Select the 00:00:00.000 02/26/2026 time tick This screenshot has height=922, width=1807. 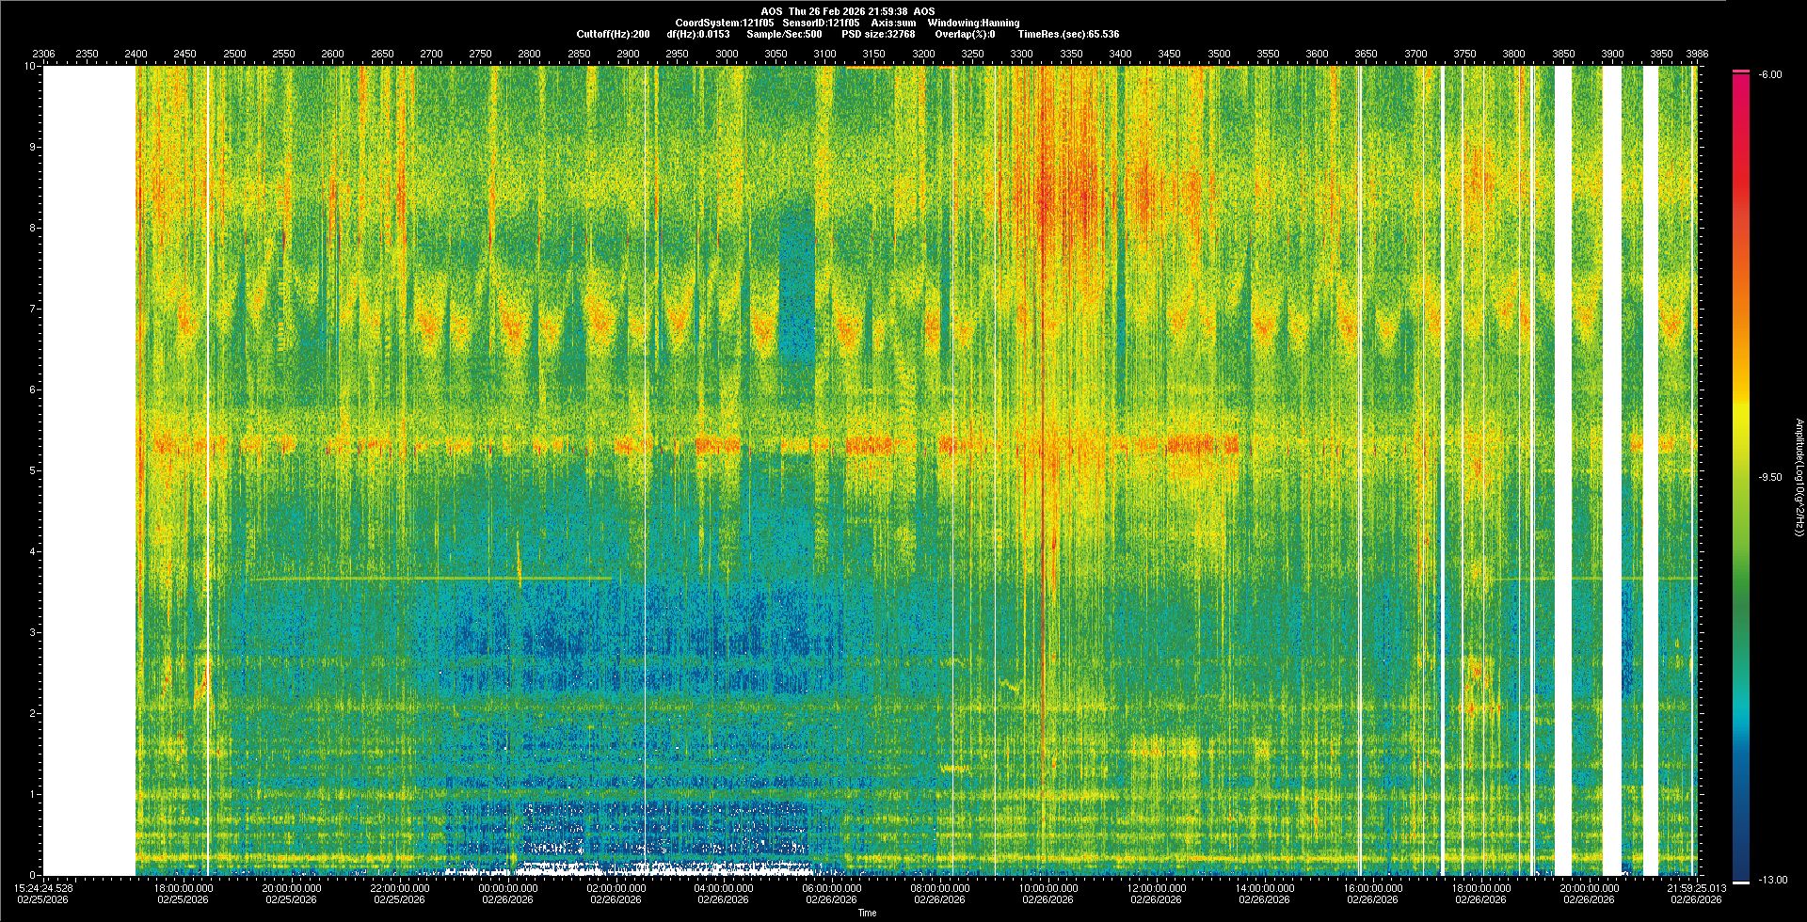pyautogui.click(x=508, y=893)
